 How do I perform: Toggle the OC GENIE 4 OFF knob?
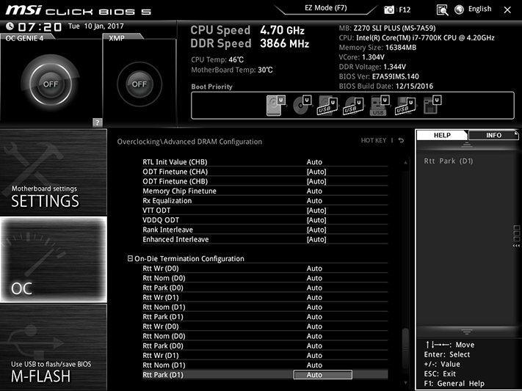click(51, 84)
